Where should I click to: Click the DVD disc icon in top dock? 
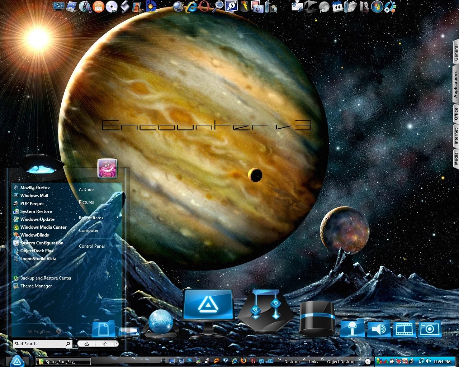pos(112,6)
